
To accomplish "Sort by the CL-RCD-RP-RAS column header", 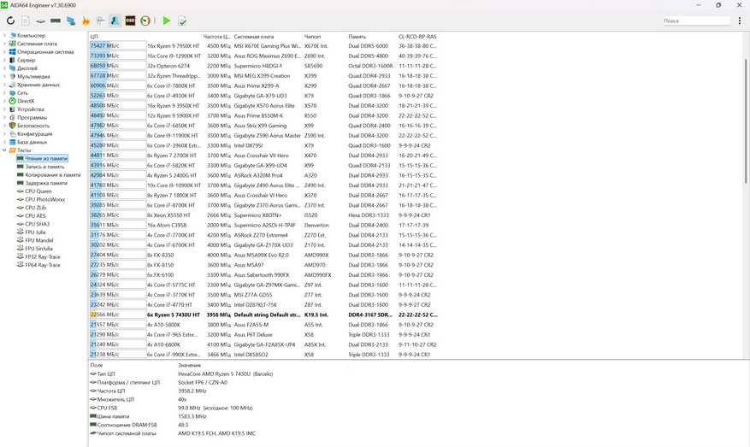I will tap(417, 37).
